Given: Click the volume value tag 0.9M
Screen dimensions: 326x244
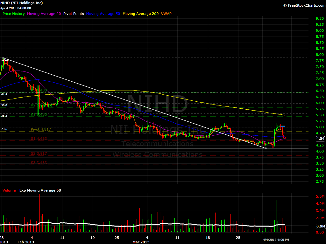Looking at the screenshot, I should (321, 226).
